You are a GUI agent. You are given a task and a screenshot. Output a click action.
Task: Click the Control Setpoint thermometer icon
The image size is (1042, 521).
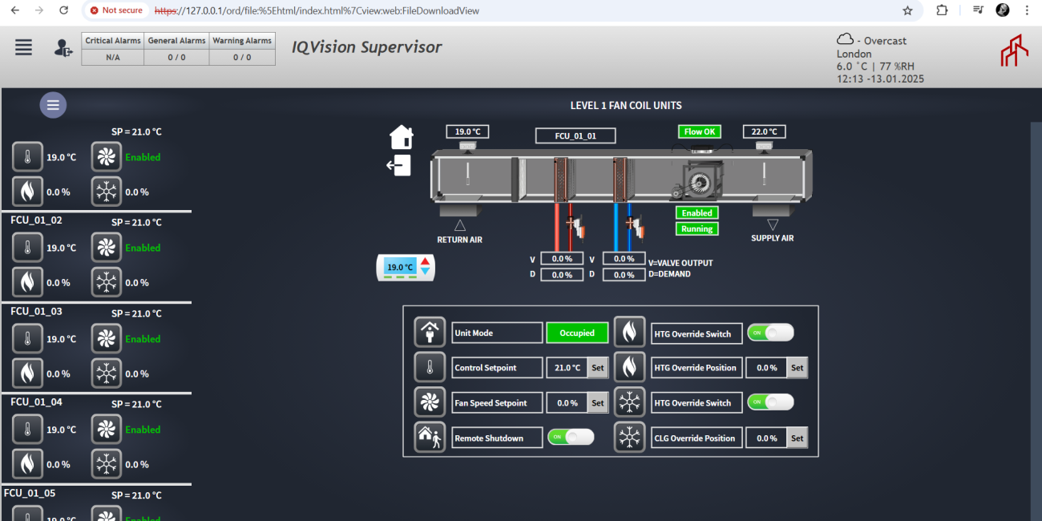(430, 368)
